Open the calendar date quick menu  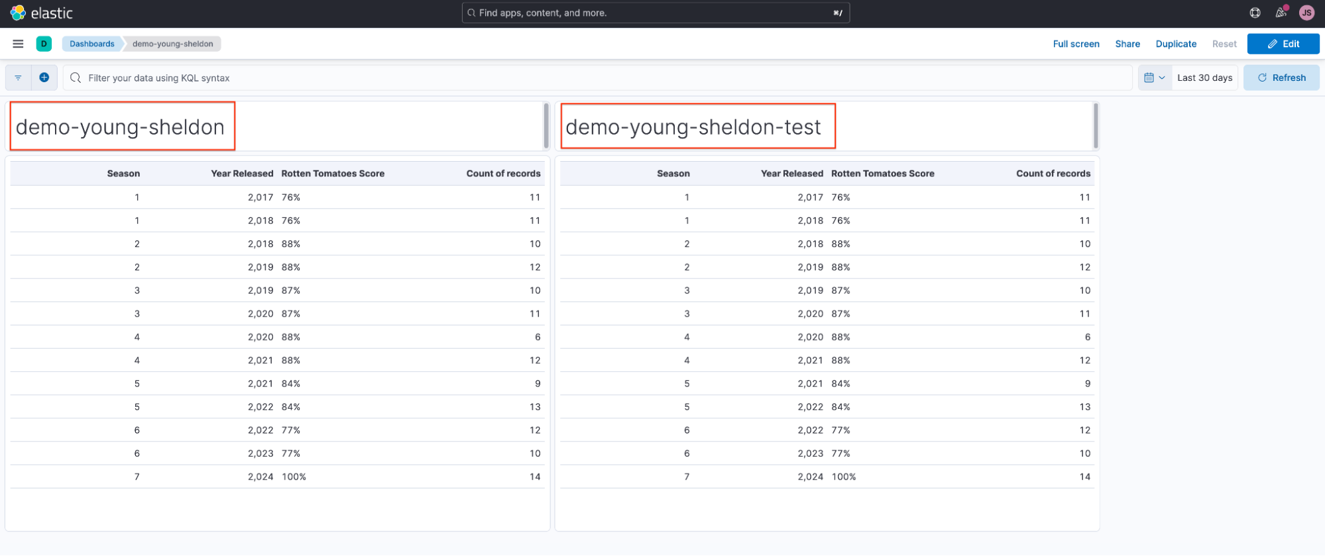tap(1155, 78)
